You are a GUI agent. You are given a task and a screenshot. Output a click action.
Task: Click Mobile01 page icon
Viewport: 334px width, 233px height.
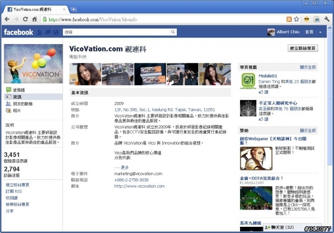point(248,81)
